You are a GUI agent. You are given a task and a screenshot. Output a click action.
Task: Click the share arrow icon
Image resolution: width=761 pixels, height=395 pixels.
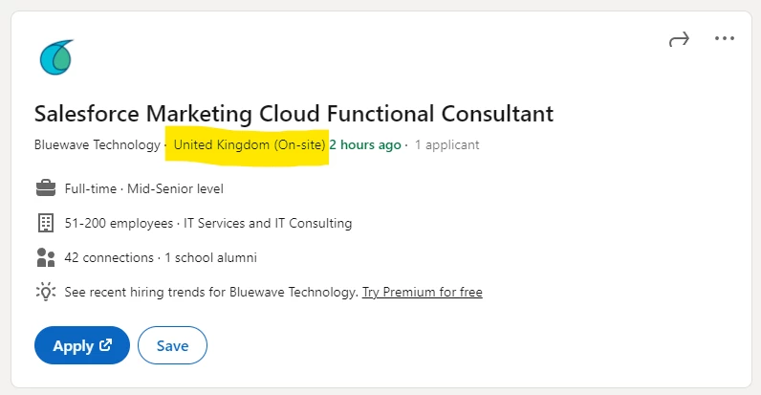pos(679,39)
